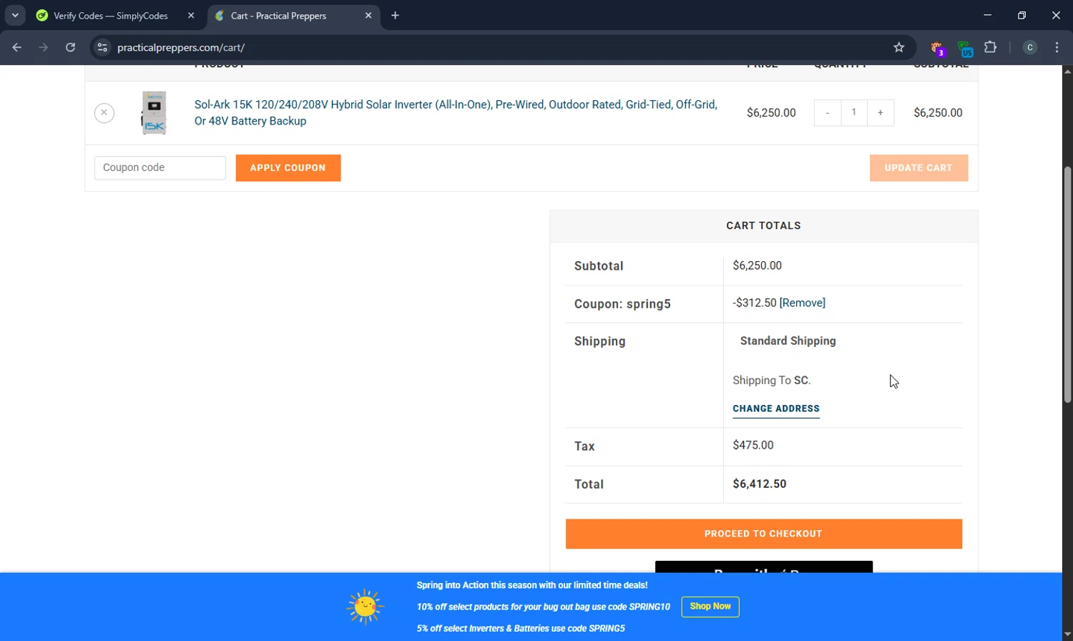Click the 'Coupon: spring5' label
The width and height of the screenshot is (1073, 641).
tap(622, 304)
